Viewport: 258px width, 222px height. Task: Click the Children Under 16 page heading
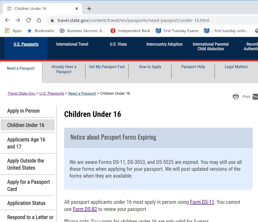(93, 114)
